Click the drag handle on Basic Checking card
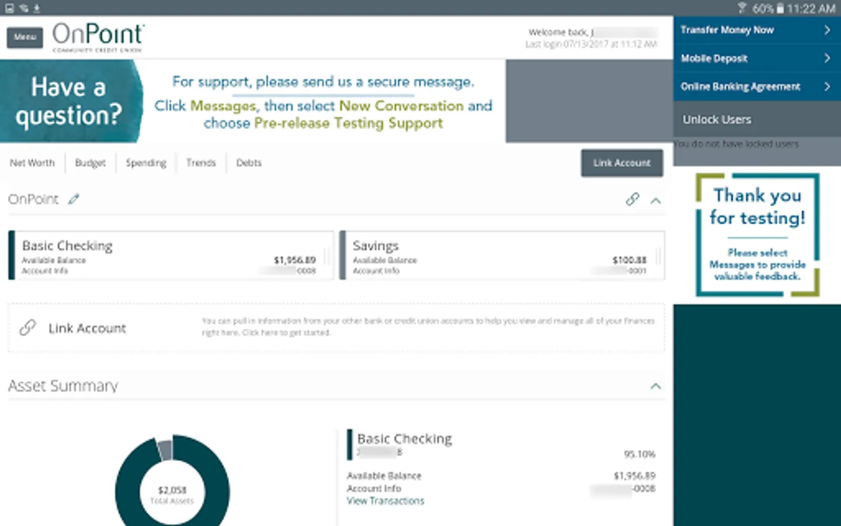This screenshot has width=841, height=526. click(x=327, y=255)
